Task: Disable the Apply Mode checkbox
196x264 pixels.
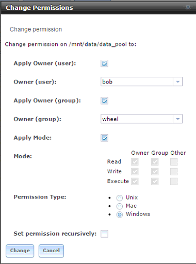Action: [104, 138]
